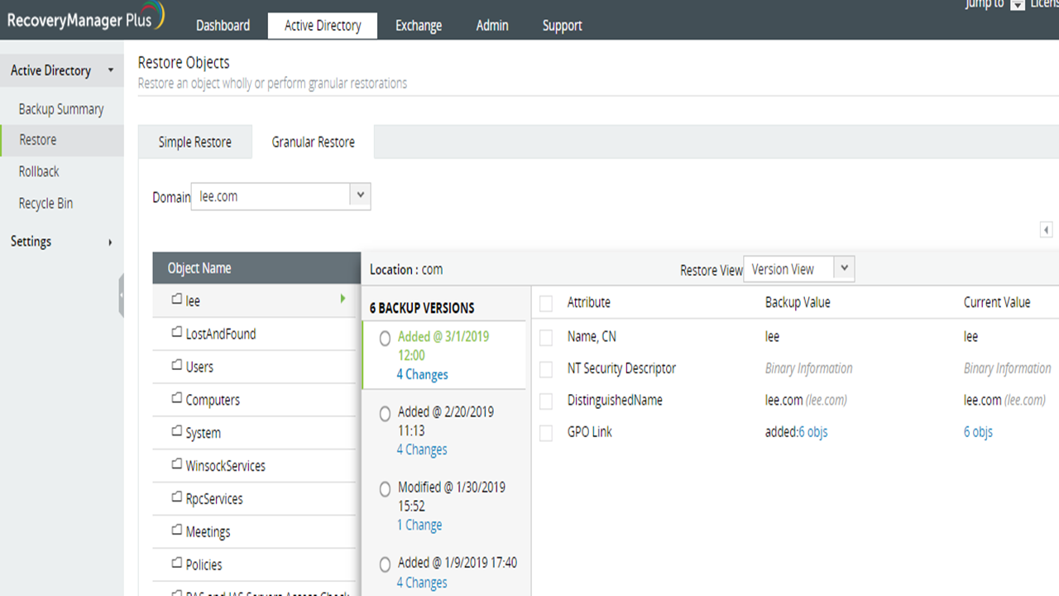Screen dimensions: 1059x596
Task: Switch to the Exchange tab
Action: (x=418, y=26)
